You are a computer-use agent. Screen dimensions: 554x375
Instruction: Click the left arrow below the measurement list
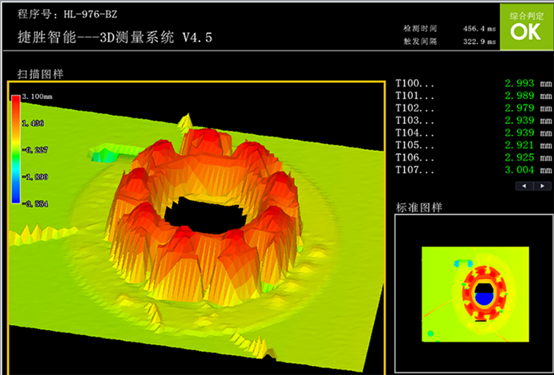click(524, 186)
